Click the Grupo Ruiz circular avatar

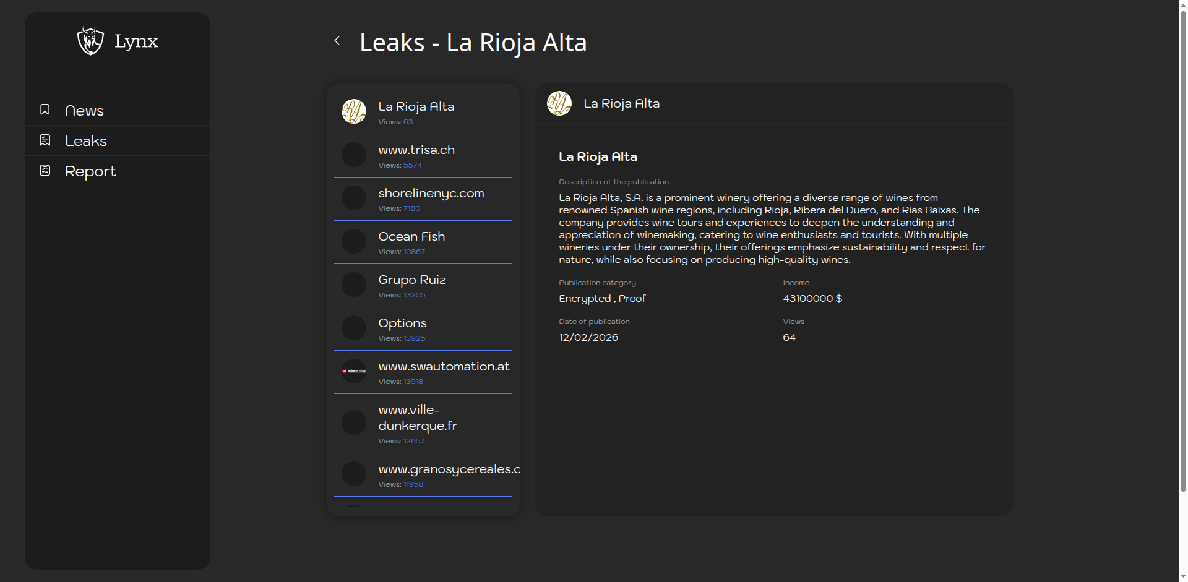(x=353, y=285)
